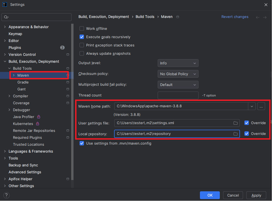
Task: Open the Keymap settings page
Action: [15, 34]
